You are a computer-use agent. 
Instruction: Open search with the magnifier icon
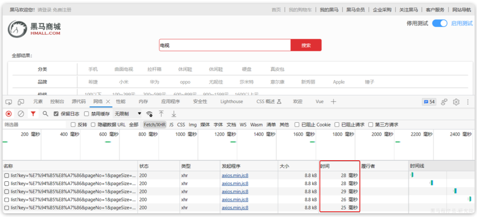pyautogui.click(x=45, y=114)
